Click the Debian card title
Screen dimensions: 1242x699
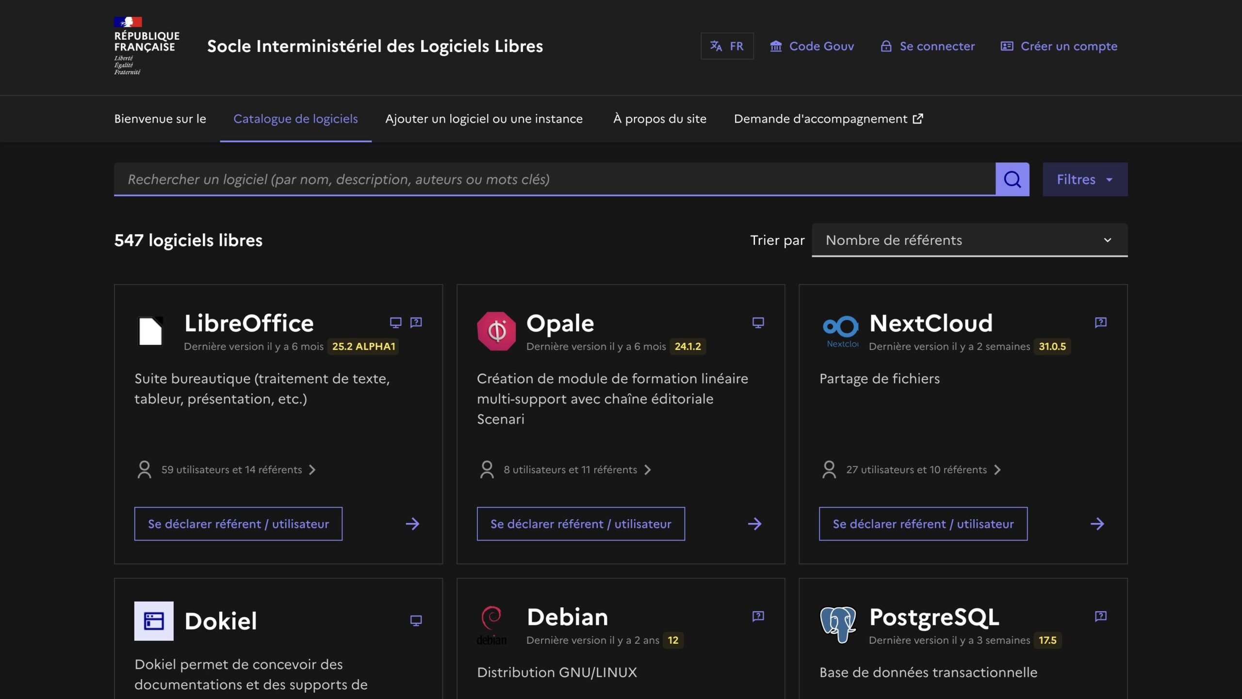point(568,617)
